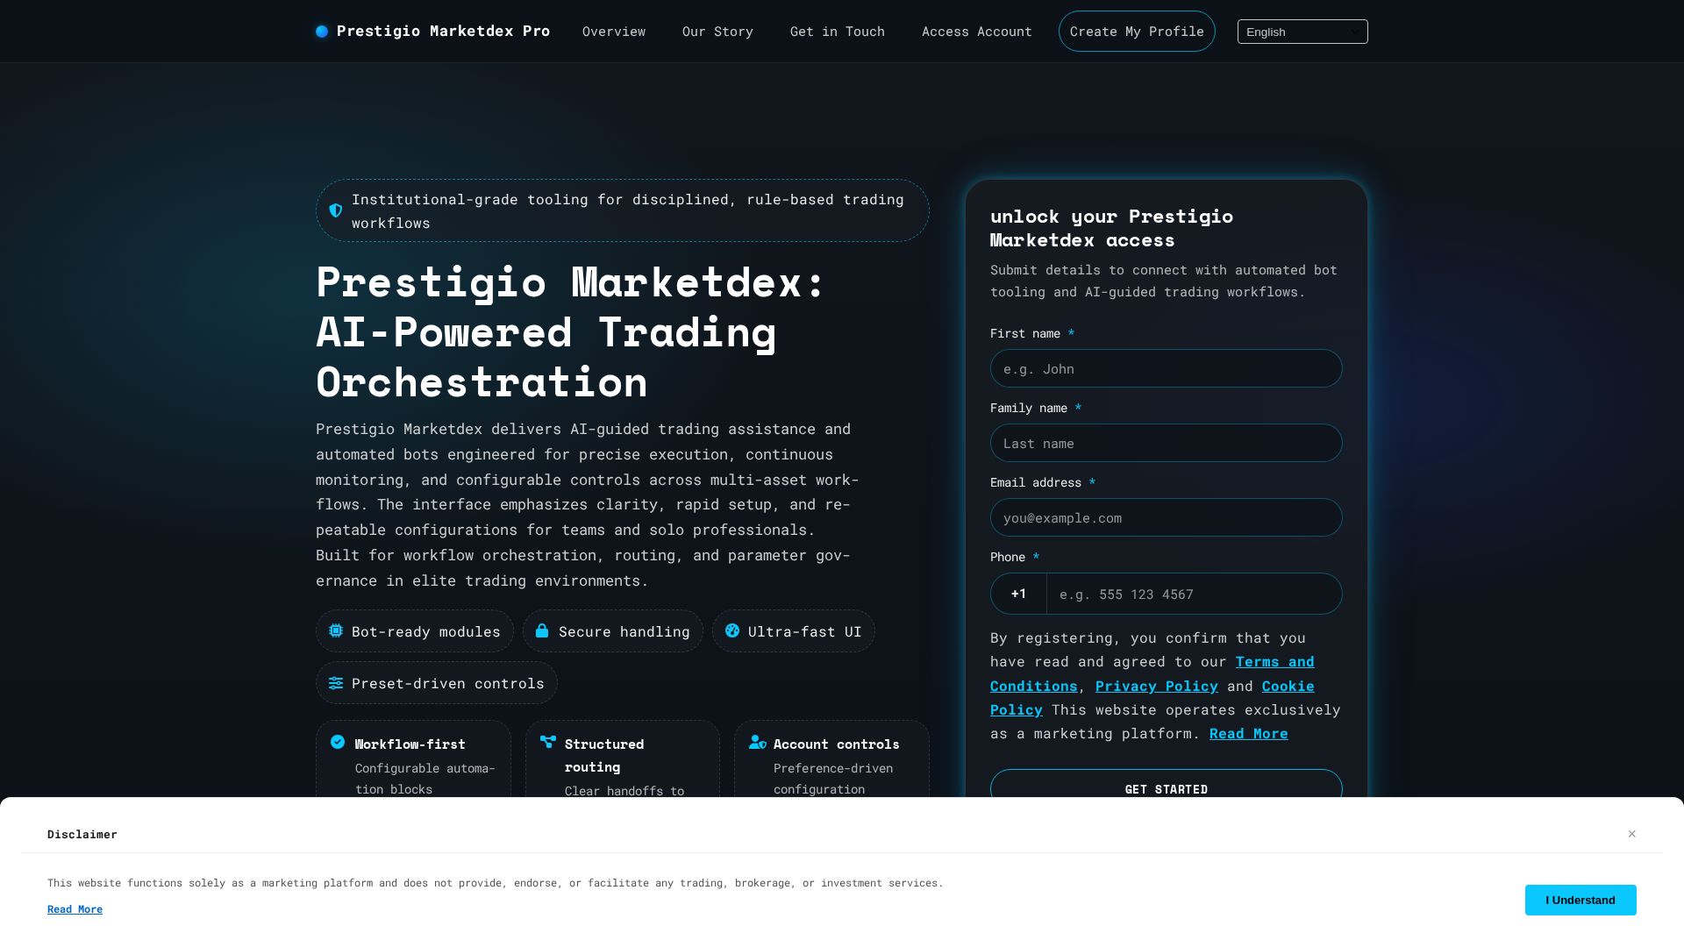1684x947 pixels.
Task: Click the checkmark icon beside Workflow-first
Action: pyautogui.click(x=338, y=742)
